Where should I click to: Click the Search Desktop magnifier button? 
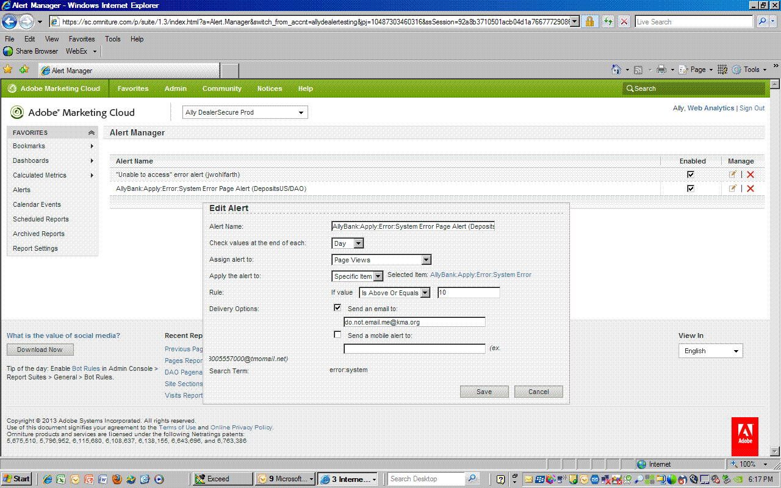tap(472, 479)
